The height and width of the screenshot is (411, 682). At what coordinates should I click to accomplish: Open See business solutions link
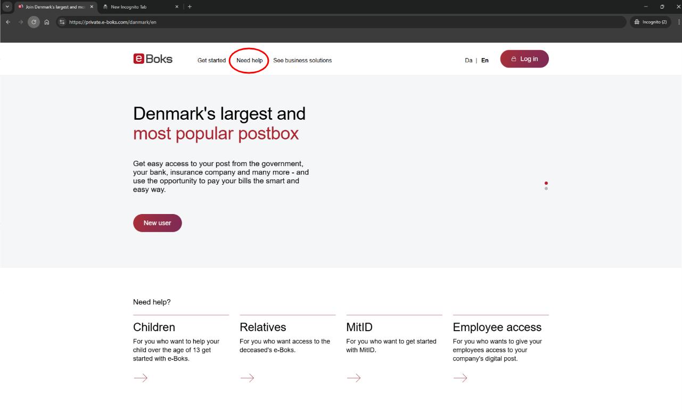(302, 61)
